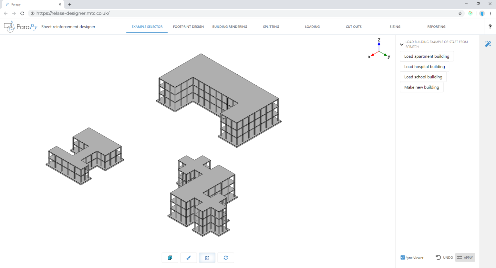Reload the page with the browser refresh icon

coord(22,13)
